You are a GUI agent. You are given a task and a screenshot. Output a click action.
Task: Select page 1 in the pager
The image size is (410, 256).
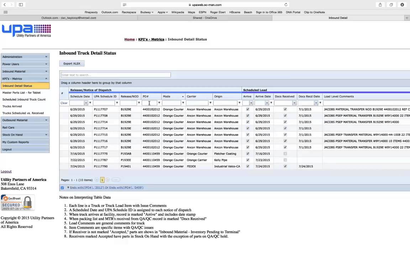point(102,180)
